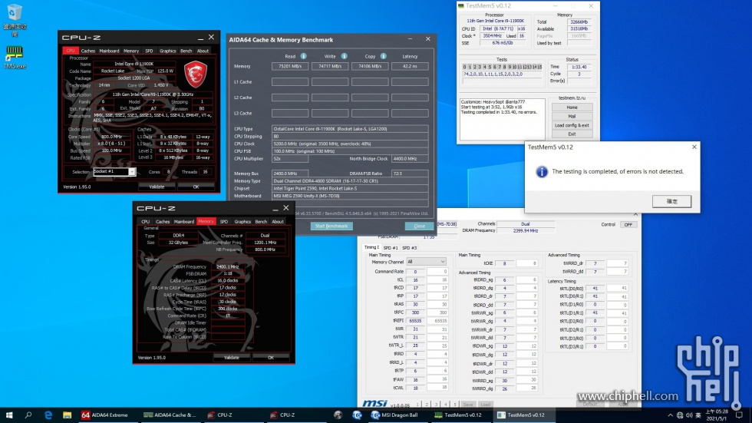
Task: Select the Timing I tab in MSI Dragon Ball
Action: tap(371, 247)
